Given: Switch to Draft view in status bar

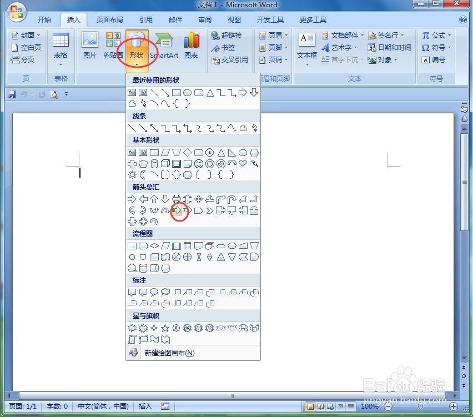Looking at the screenshot, I should click(350, 407).
